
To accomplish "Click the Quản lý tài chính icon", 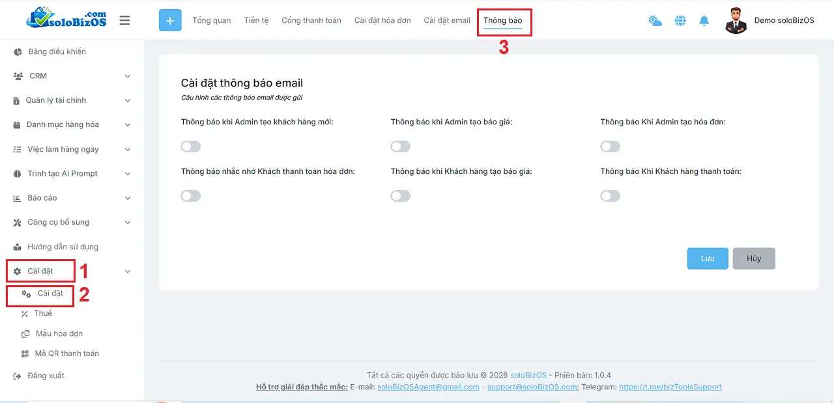I will pos(17,100).
